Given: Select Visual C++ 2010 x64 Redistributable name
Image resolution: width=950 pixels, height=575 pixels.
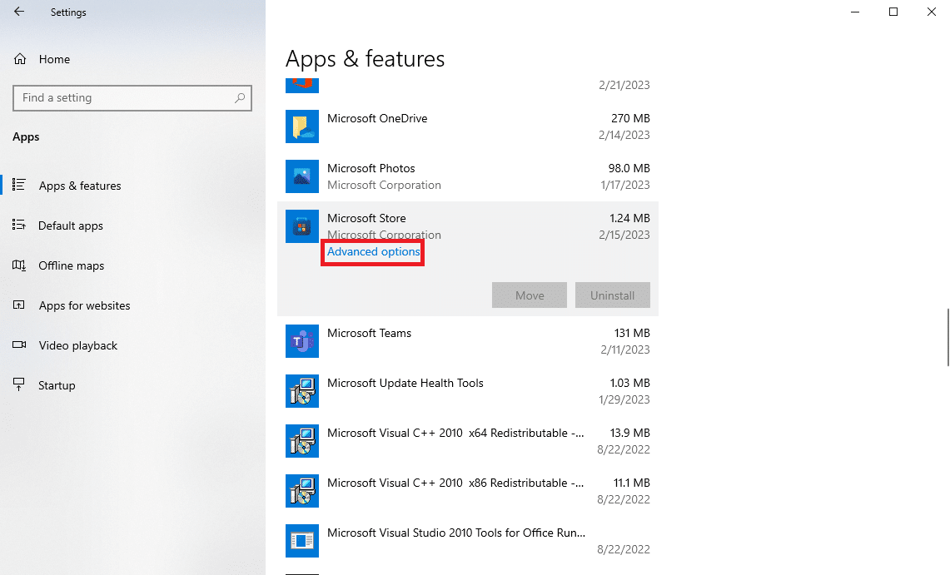Looking at the screenshot, I should point(455,433).
